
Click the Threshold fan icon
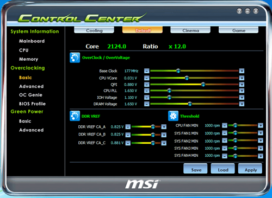(173, 116)
